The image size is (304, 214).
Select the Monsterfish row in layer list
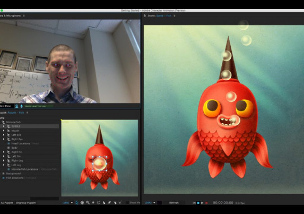tap(29, 122)
